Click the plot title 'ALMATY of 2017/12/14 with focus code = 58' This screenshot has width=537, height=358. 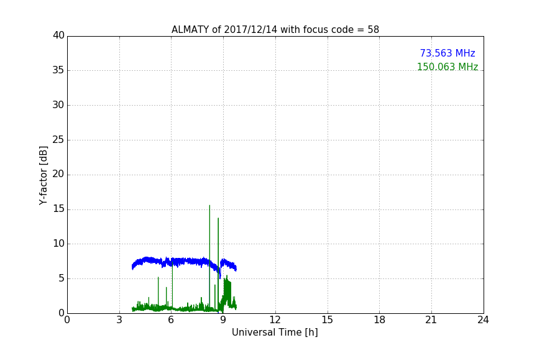coord(275,30)
